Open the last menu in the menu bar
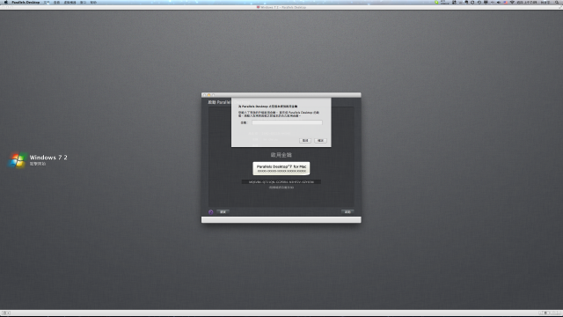The image size is (563, 317). tap(93, 2)
